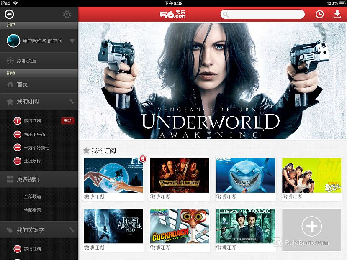
Task: Tap the back arrow icon in sidebar
Action: pyautogui.click(x=9, y=14)
